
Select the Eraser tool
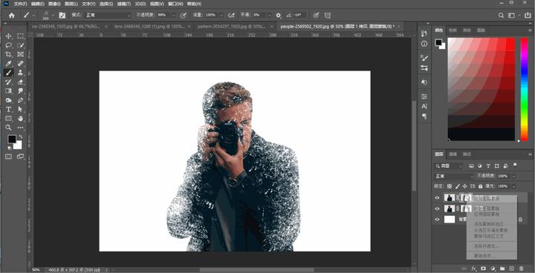pyautogui.click(x=21, y=82)
